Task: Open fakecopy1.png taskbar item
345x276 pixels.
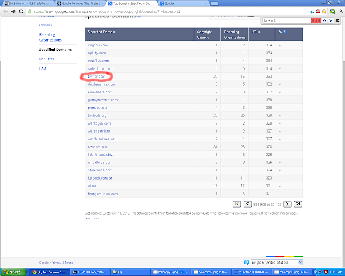Action: click(170, 272)
